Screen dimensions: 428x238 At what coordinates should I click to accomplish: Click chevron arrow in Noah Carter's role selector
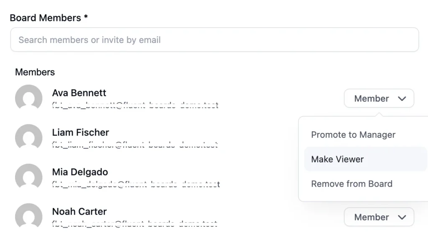tap(402, 217)
